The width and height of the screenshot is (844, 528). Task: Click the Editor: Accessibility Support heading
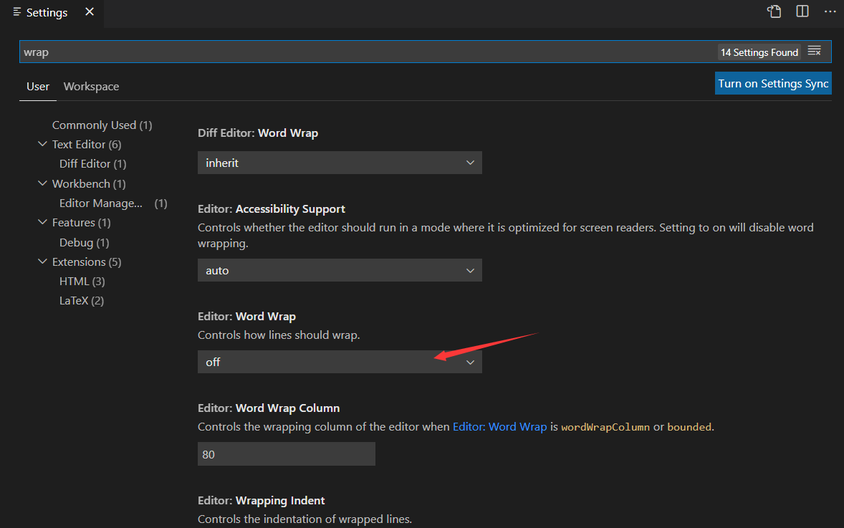(272, 208)
